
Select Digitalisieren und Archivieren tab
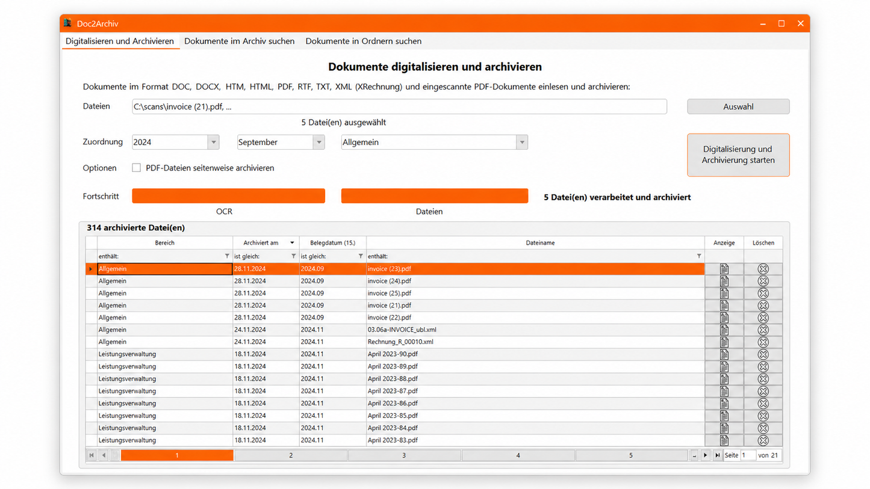tap(120, 42)
